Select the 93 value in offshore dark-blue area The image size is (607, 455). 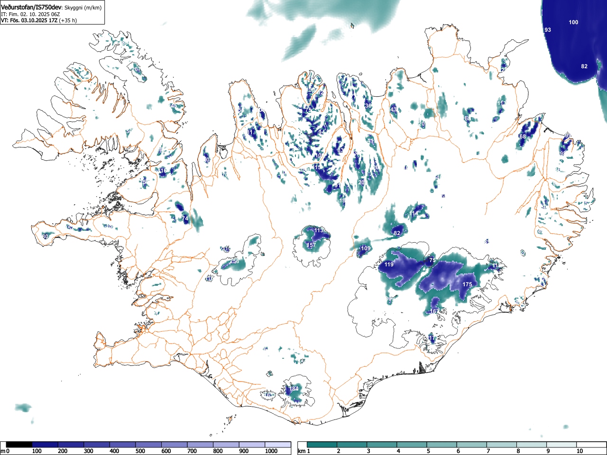(548, 30)
